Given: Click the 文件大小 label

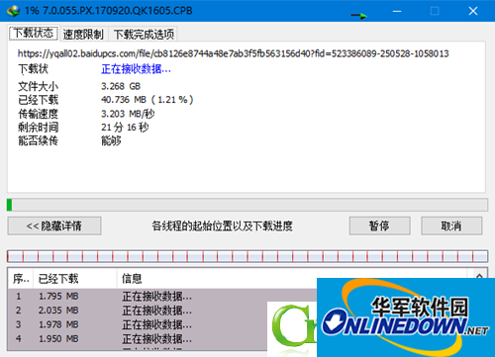Looking at the screenshot, I should (38, 87).
